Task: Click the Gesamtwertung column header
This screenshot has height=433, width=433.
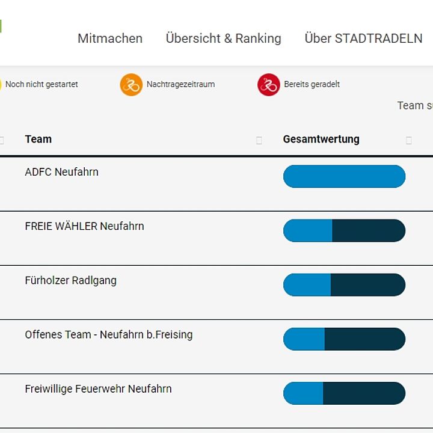Action: pos(321,139)
